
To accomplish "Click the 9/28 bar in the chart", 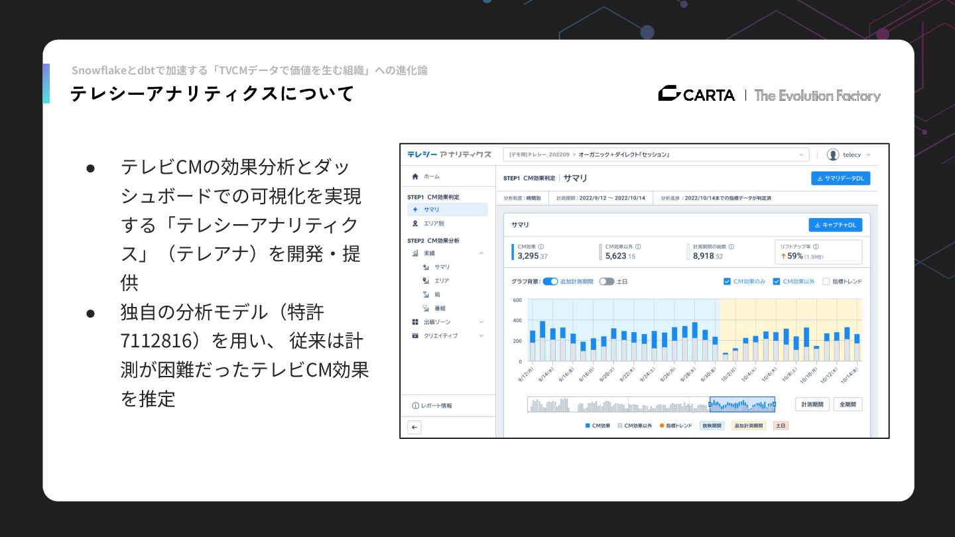I will click(x=695, y=341).
